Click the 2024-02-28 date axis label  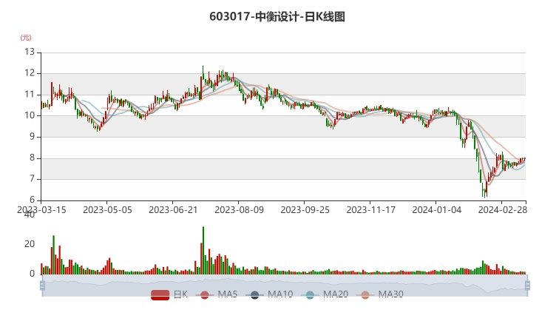502,210
